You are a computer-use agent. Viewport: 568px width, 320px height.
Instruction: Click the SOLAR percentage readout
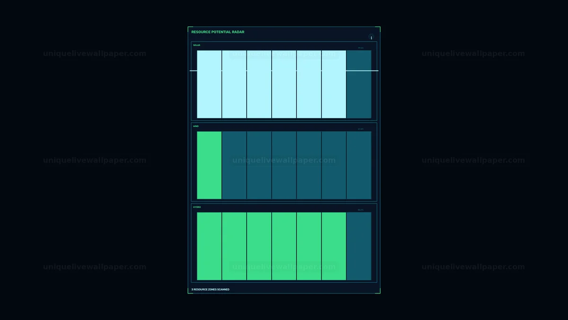(361, 48)
